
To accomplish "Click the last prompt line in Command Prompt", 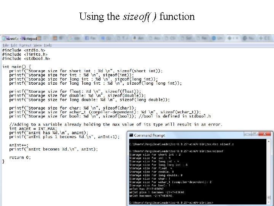I will click(171, 203).
